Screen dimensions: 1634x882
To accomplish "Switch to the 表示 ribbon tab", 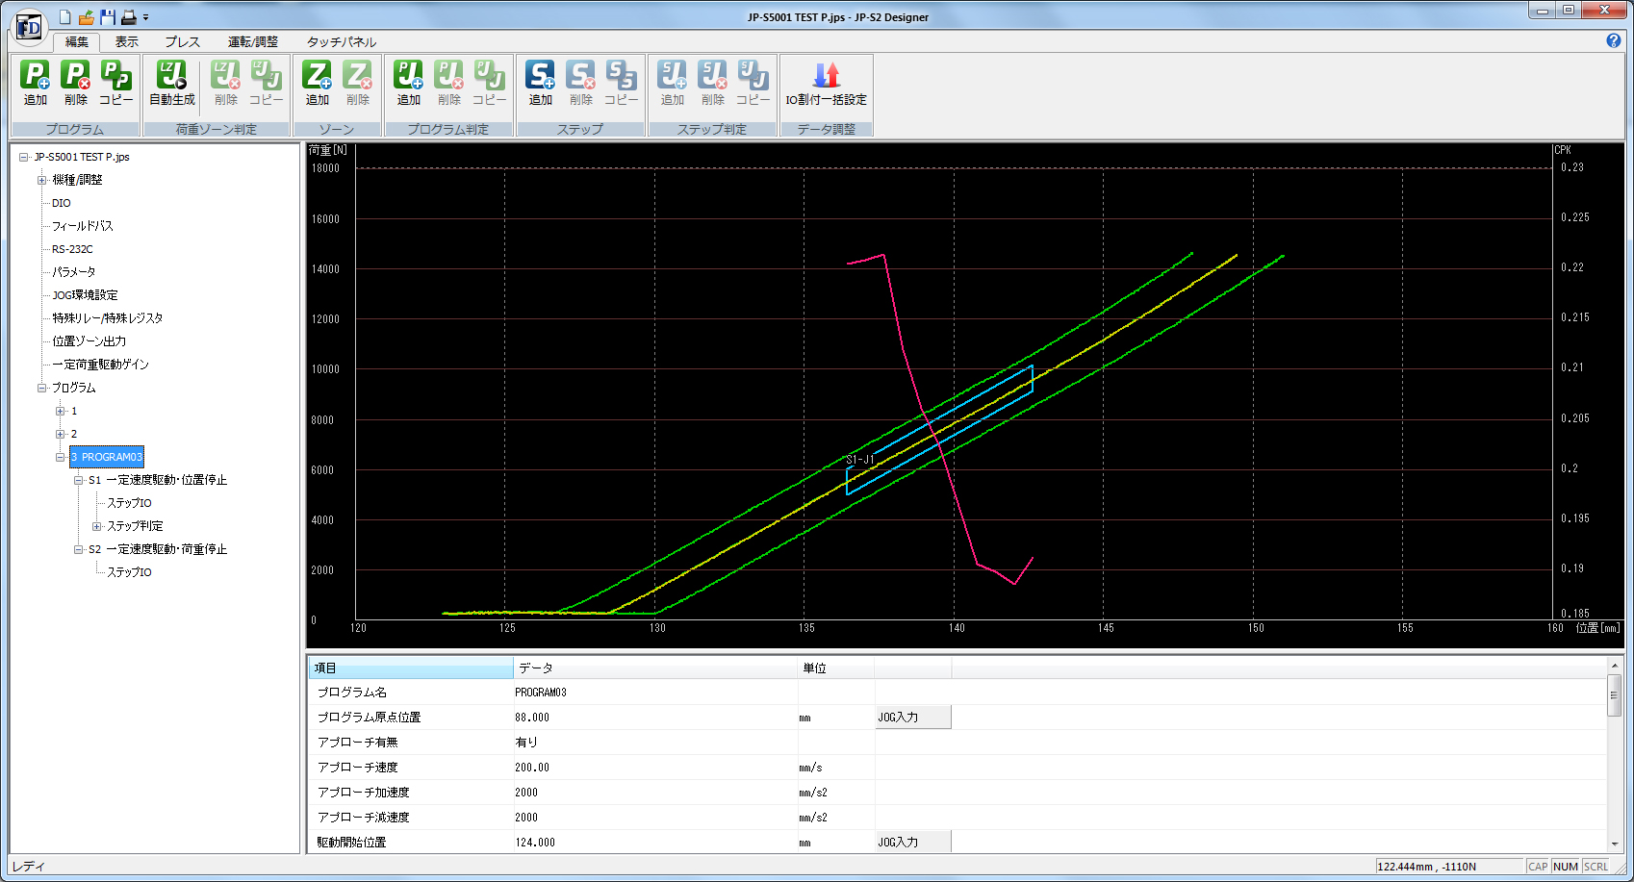I will point(126,41).
